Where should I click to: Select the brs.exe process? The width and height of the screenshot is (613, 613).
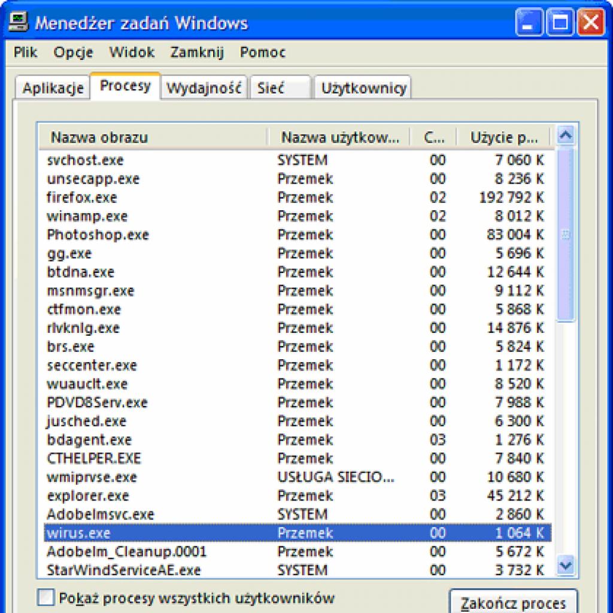click(297, 347)
